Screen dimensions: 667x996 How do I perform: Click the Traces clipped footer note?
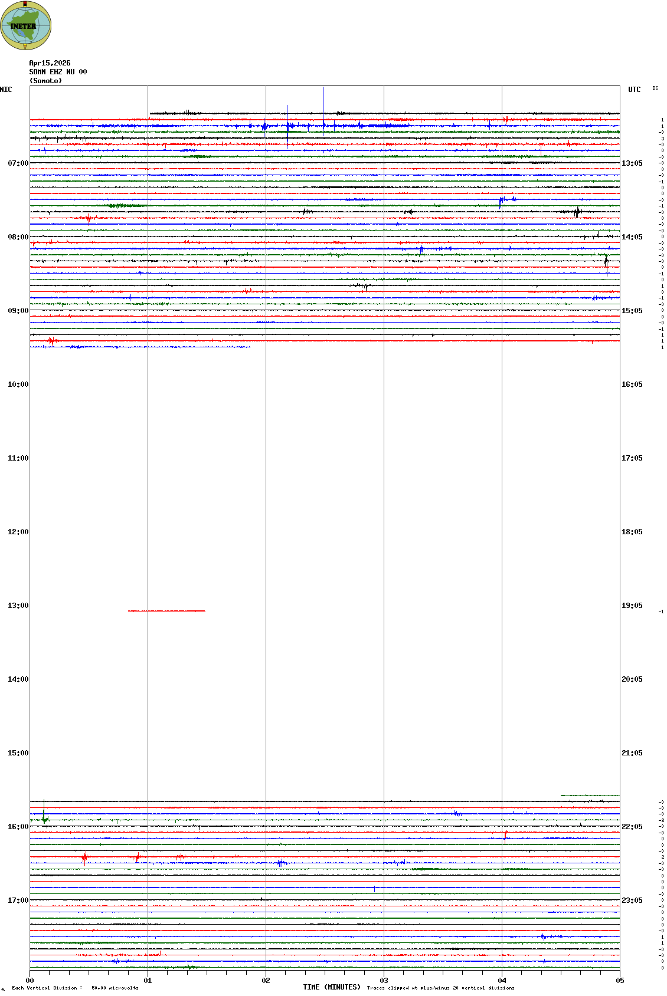click(x=440, y=988)
